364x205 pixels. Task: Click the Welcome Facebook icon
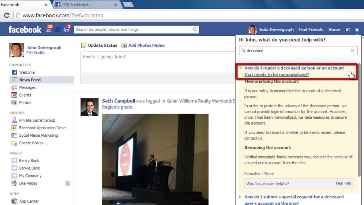click(x=14, y=72)
